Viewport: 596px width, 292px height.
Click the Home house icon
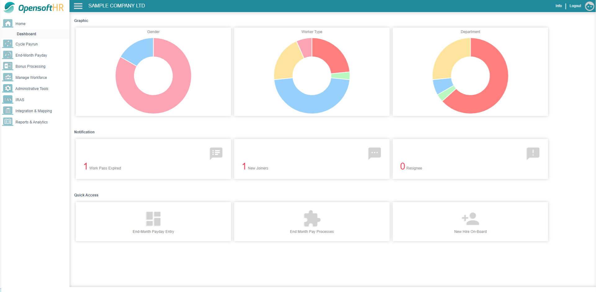tap(7, 23)
